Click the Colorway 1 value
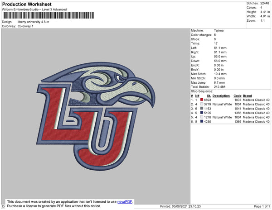272x210 pixels. coord(25,26)
